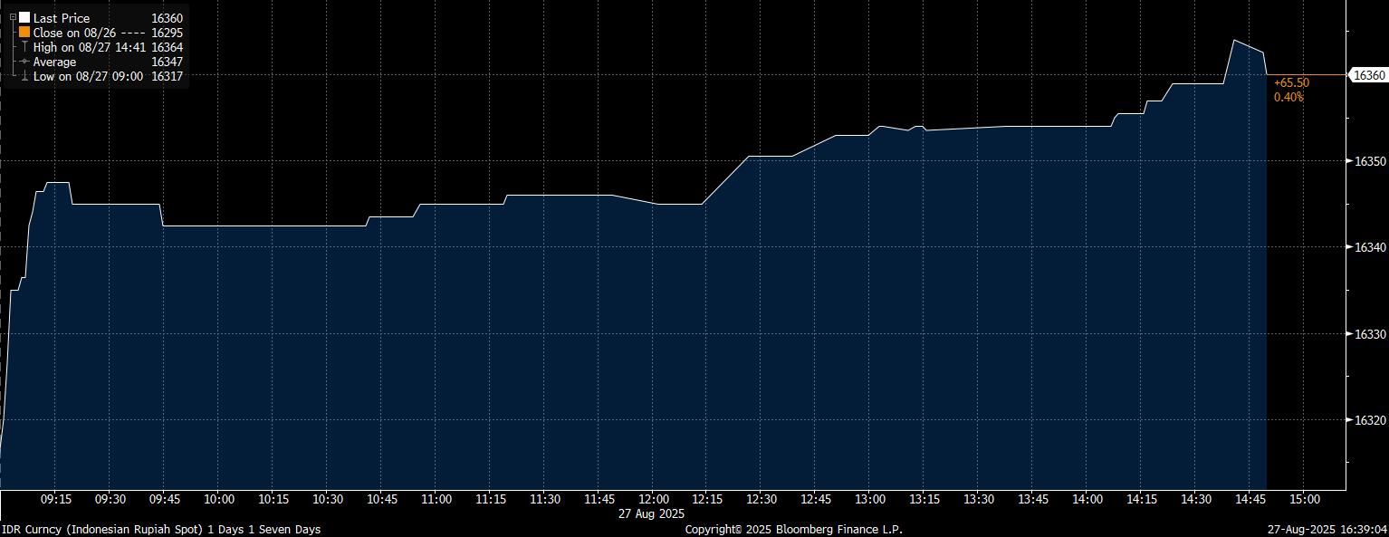Select the Last Price legend entry
This screenshot has width=1389, height=537.
click(62, 17)
